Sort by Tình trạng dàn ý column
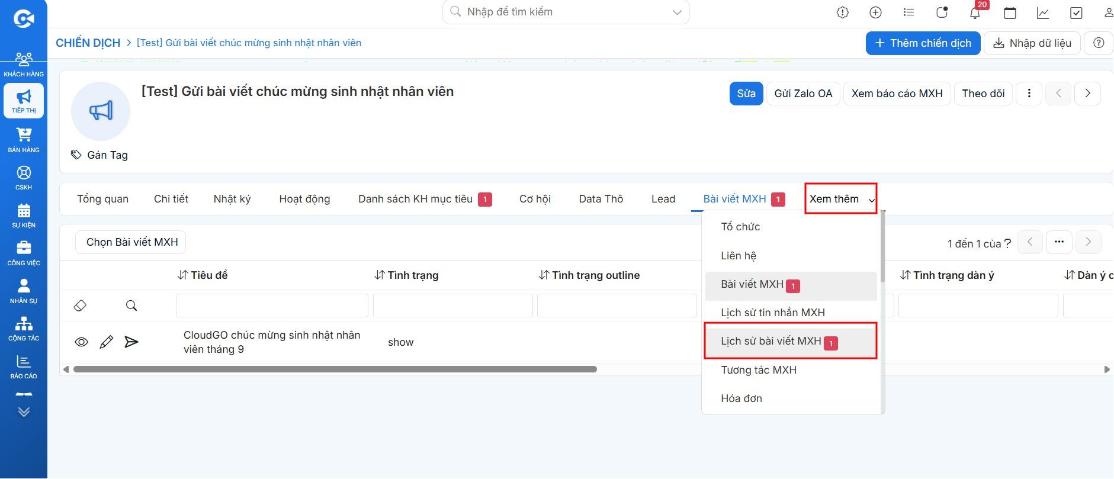 point(947,275)
